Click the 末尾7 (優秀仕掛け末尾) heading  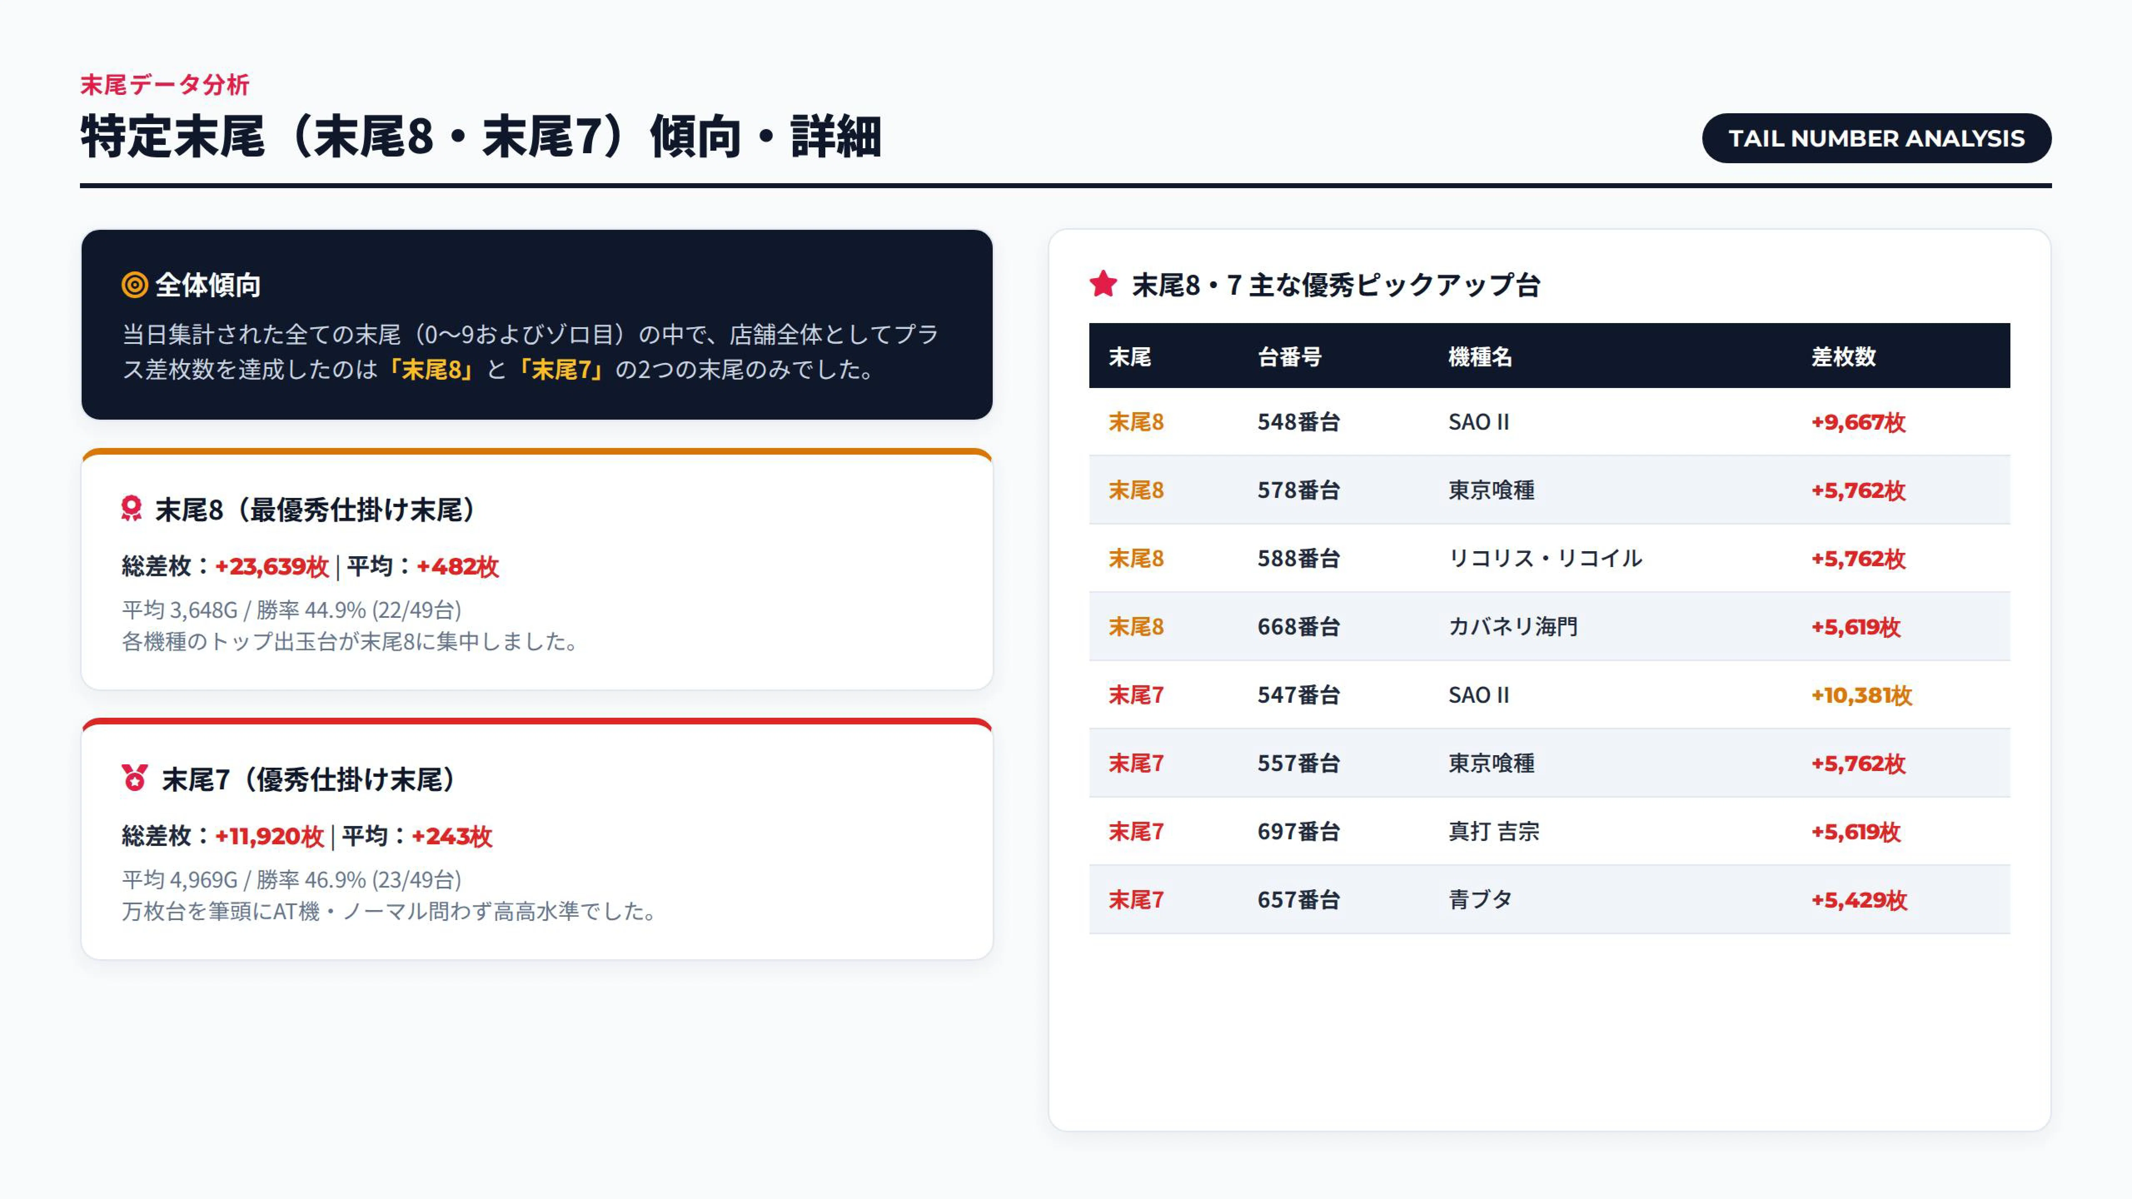point(308,779)
